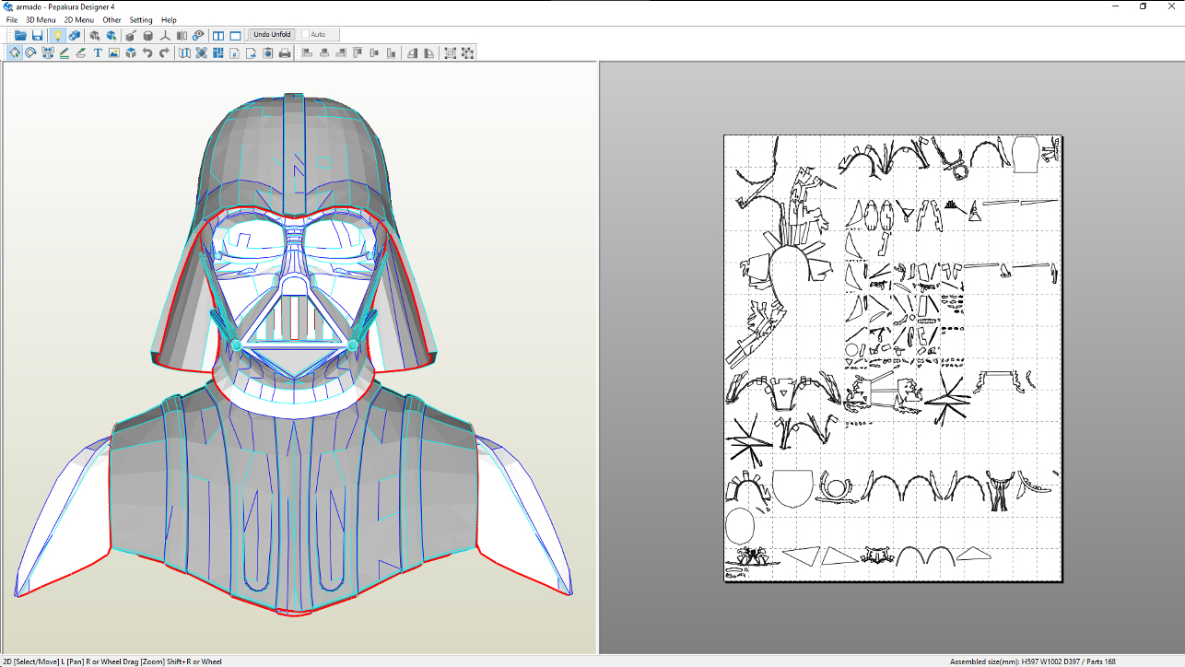Click the blue cube with cursor icon
The height and width of the screenshot is (667, 1185).
pos(111,35)
